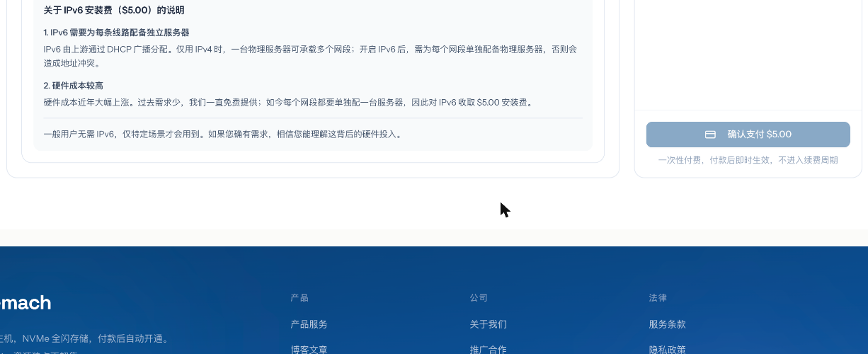
Task: Click the paragraph starting IPv6 由上游通过 DHCP
Action: (x=311, y=56)
